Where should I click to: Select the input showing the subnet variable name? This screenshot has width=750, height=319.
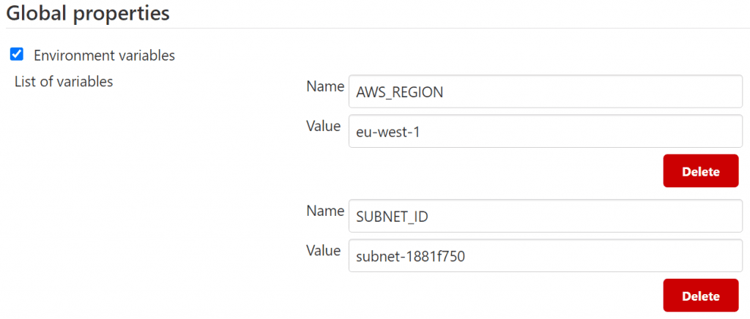(x=546, y=216)
